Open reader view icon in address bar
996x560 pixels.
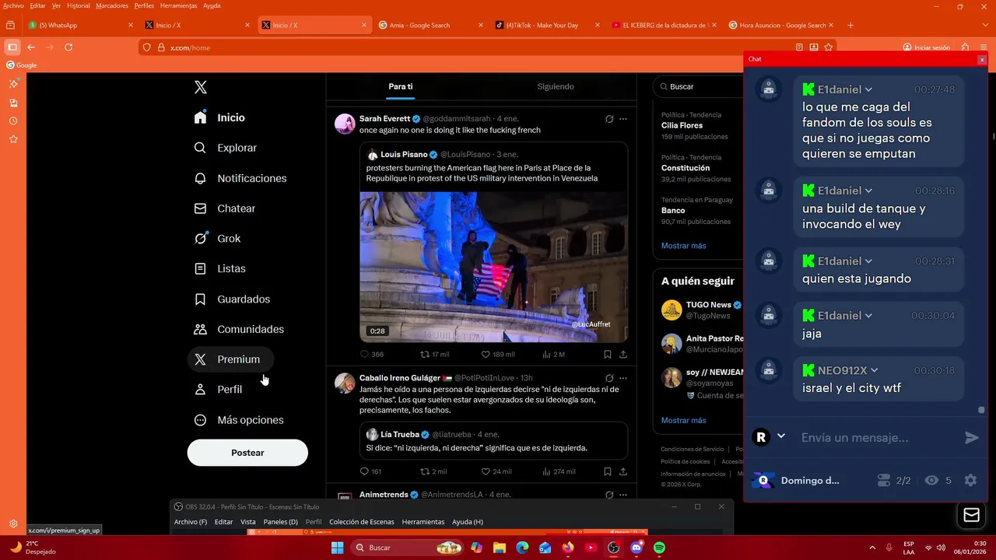click(x=799, y=47)
